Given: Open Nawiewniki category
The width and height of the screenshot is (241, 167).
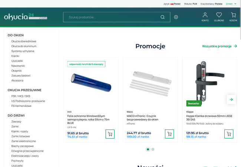Looking at the screenshot, I should click(18, 66).
